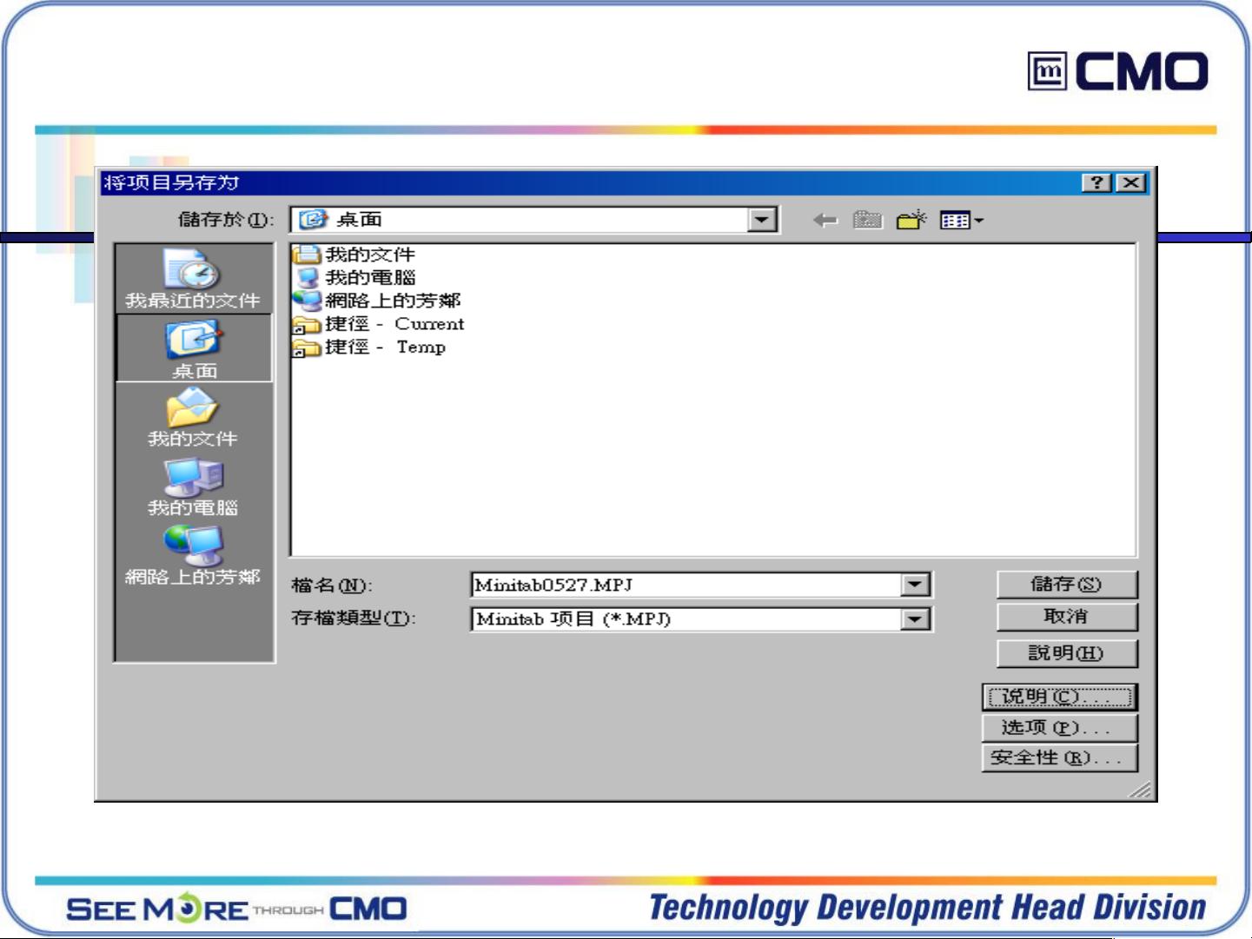This screenshot has width=1252, height=939.
Task: Open 我的文件 from the places bar
Action: pyautogui.click(x=192, y=417)
